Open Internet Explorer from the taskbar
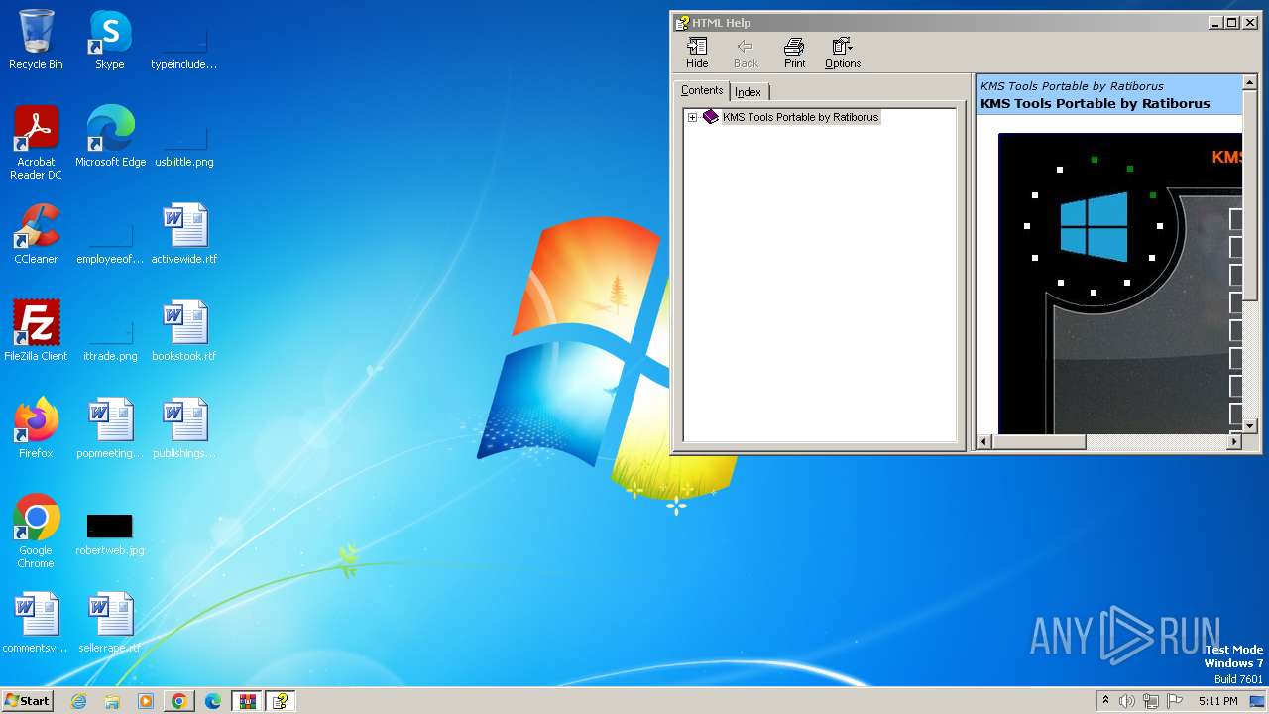 [79, 701]
